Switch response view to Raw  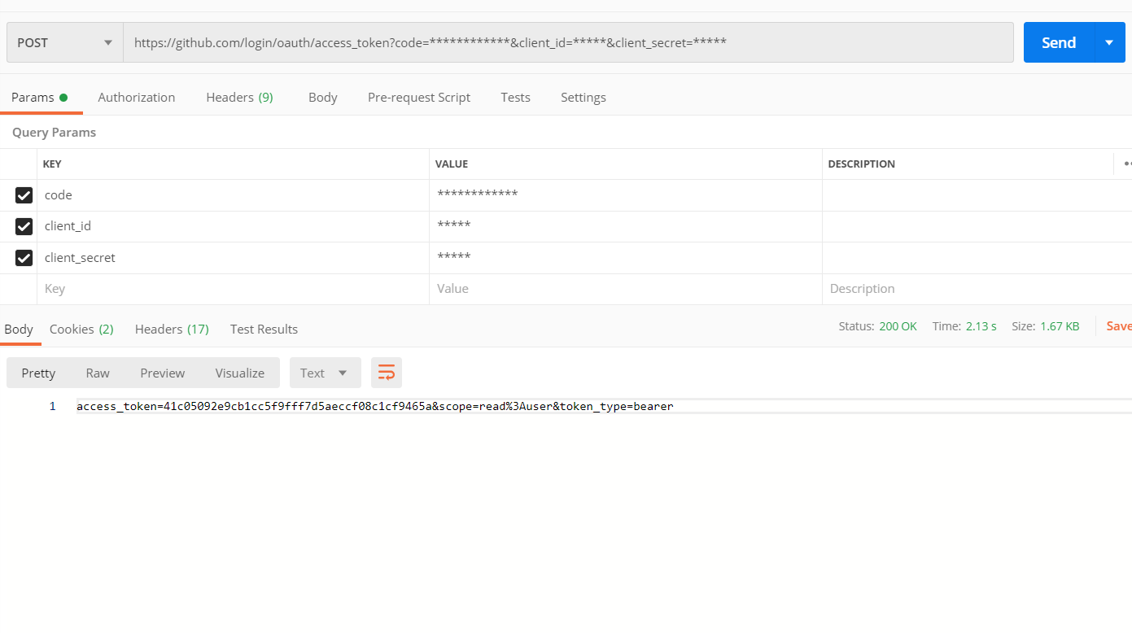pos(97,372)
